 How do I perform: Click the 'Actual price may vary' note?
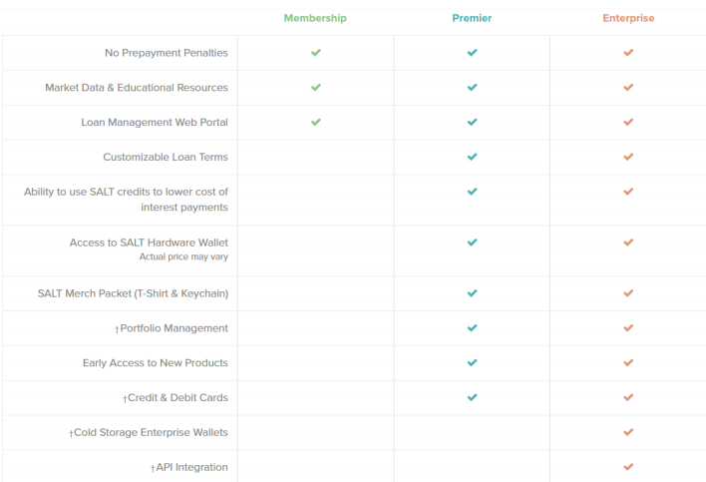coord(183,256)
